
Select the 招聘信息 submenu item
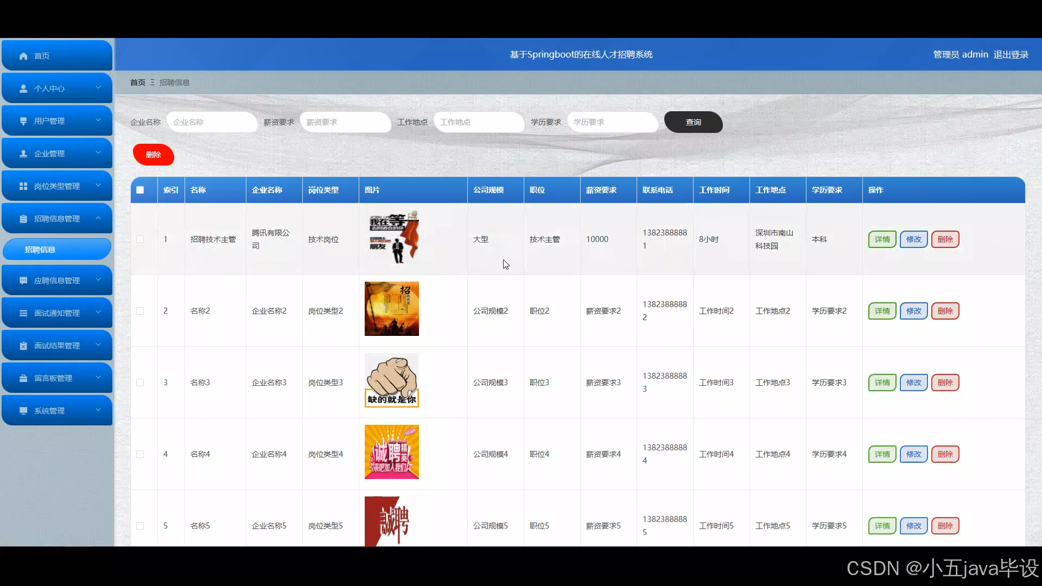56,250
